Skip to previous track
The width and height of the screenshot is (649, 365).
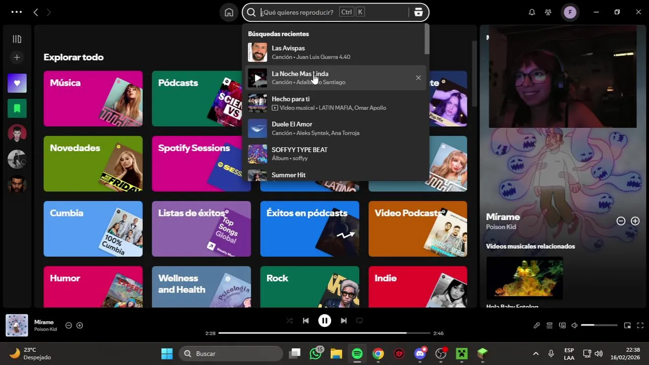tap(306, 320)
